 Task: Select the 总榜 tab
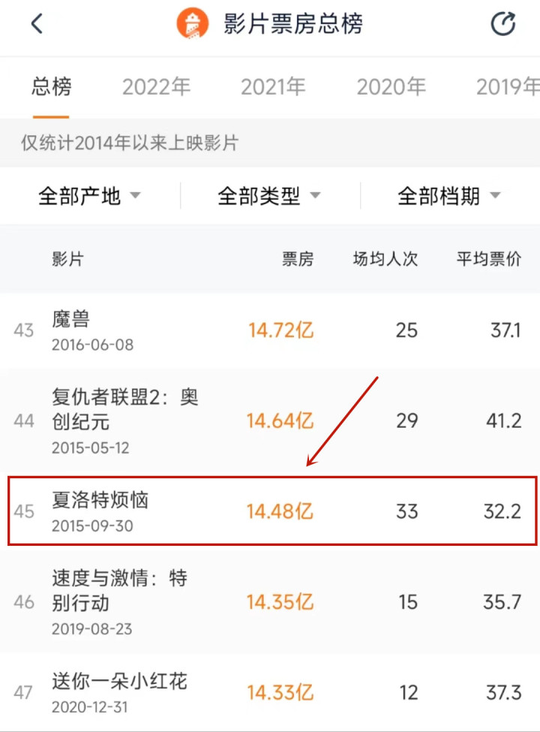[51, 87]
